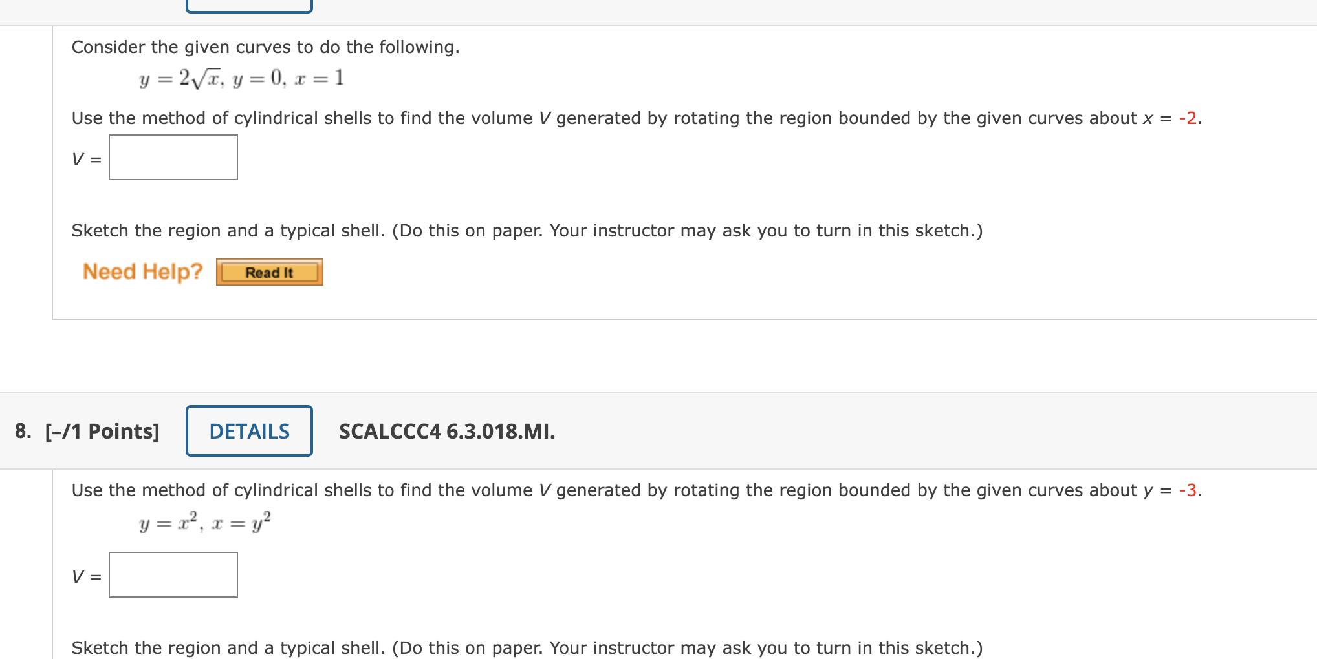
Task: Click the Need Help? orange heading
Action: (144, 271)
